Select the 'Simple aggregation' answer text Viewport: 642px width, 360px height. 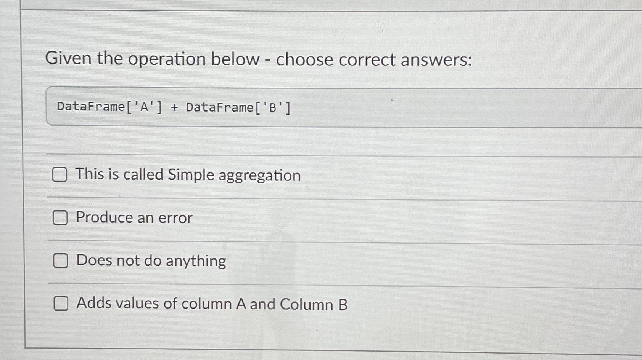(188, 175)
